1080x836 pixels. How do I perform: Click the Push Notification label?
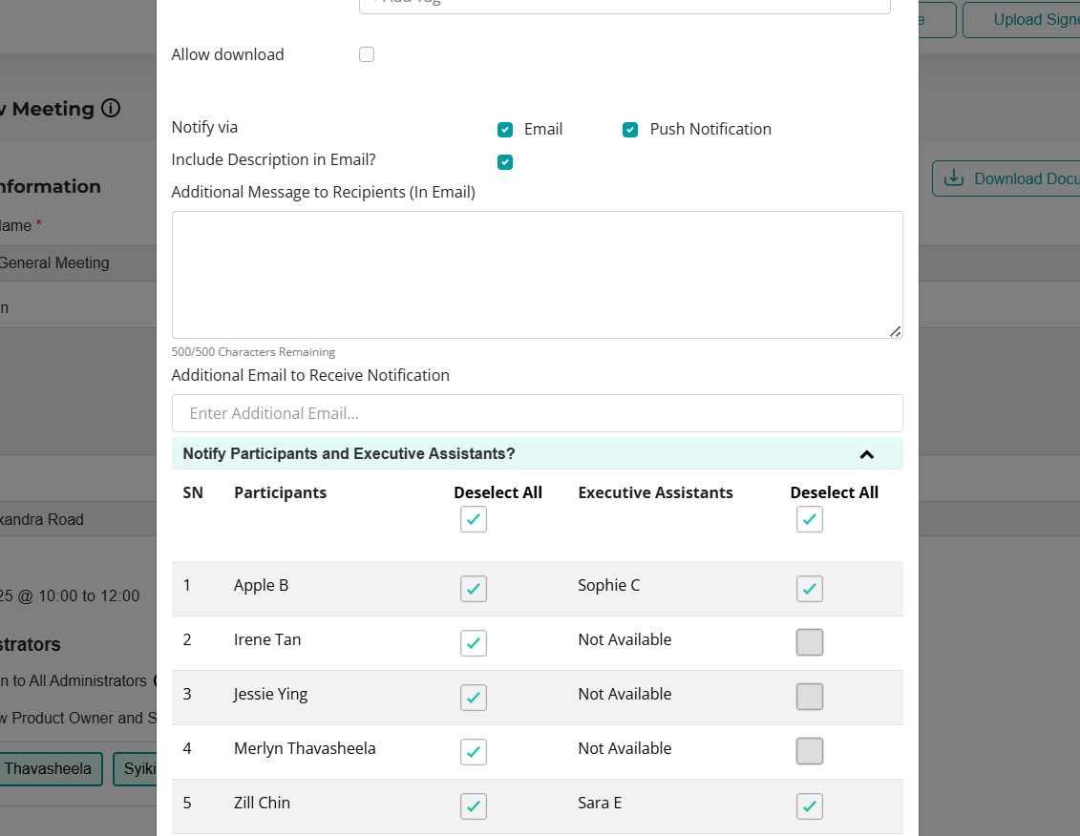click(x=710, y=130)
